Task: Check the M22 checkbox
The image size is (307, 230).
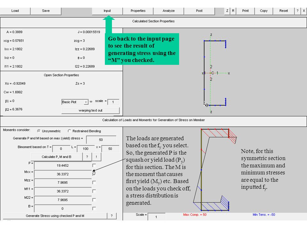Action: [94, 200]
